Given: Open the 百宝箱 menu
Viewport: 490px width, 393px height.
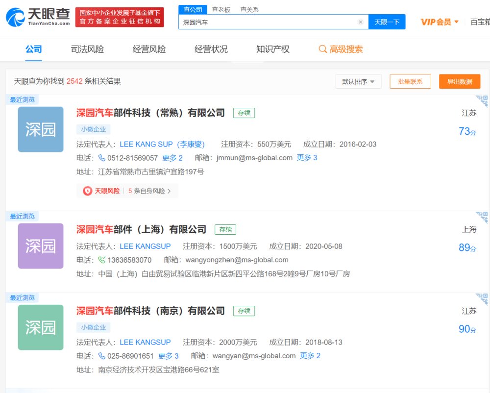Looking at the screenshot, I should click(480, 22).
